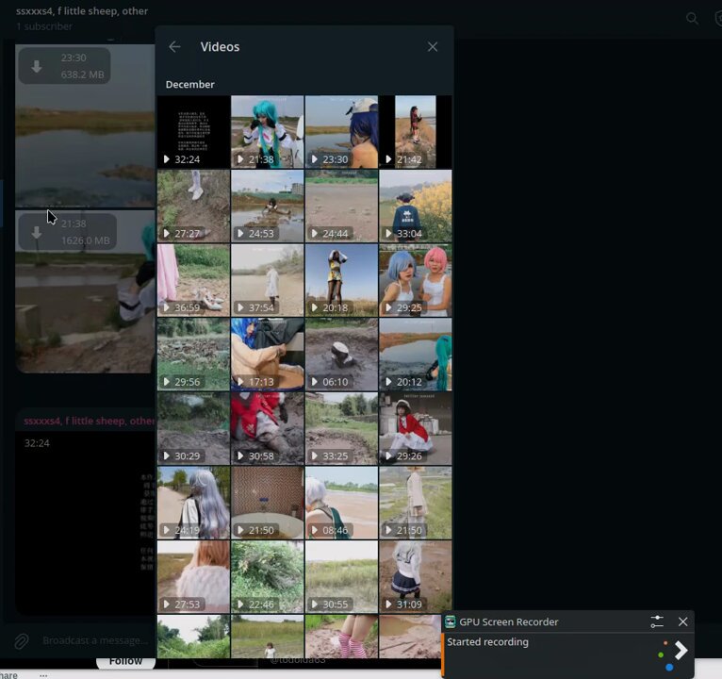The height and width of the screenshot is (679, 722).
Task: Open the channel title header info
Action: tap(82, 11)
